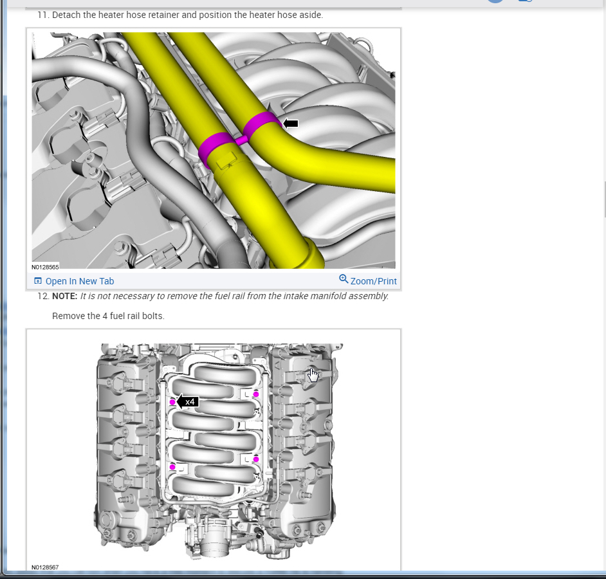The image size is (606, 579).
Task: Click the vertical scrollbar thumb on right edge
Action: coord(604,199)
